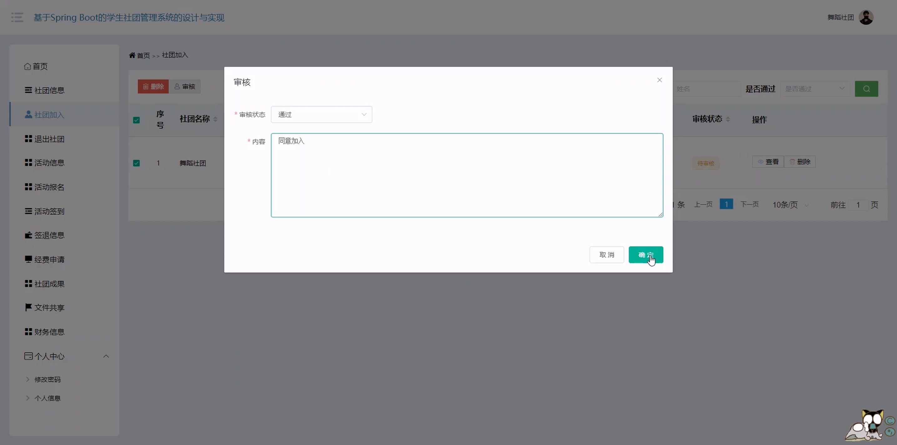
Task: Toggle the select-all header checkbox
Action: pyautogui.click(x=136, y=120)
